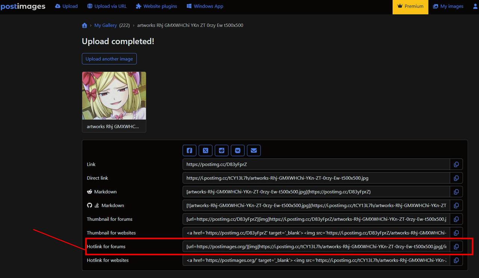Copy the GitHub Markdown code
Viewport: 479px width, 278px height.
tap(456, 205)
